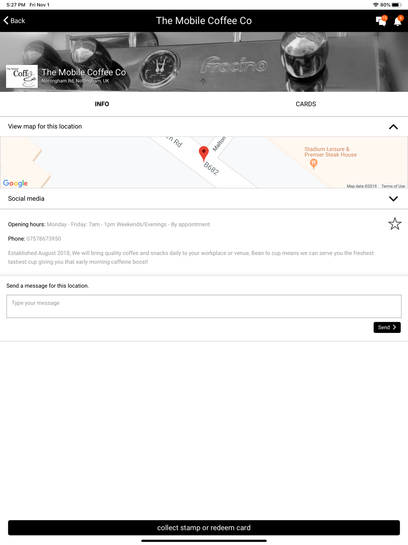Tap the battery status indicator
The image size is (408, 545).
tap(397, 5)
